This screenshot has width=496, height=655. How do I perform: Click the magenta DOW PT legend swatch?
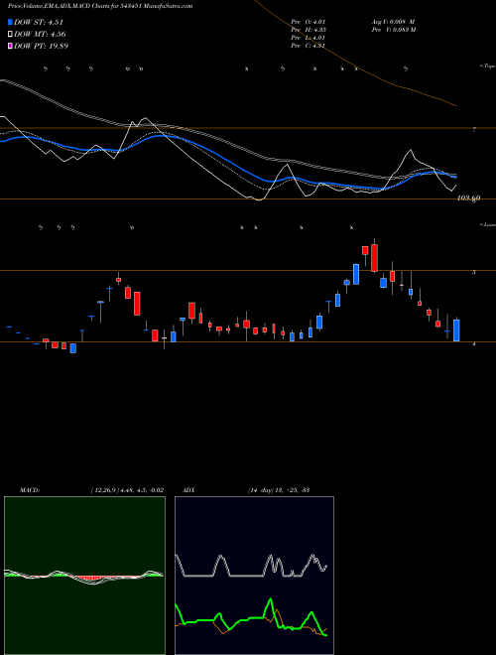tap(11, 46)
